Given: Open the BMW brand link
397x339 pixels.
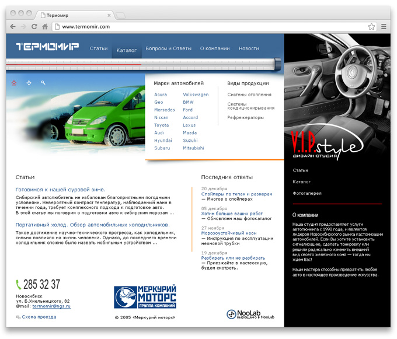Looking at the screenshot, I should coord(188,102).
